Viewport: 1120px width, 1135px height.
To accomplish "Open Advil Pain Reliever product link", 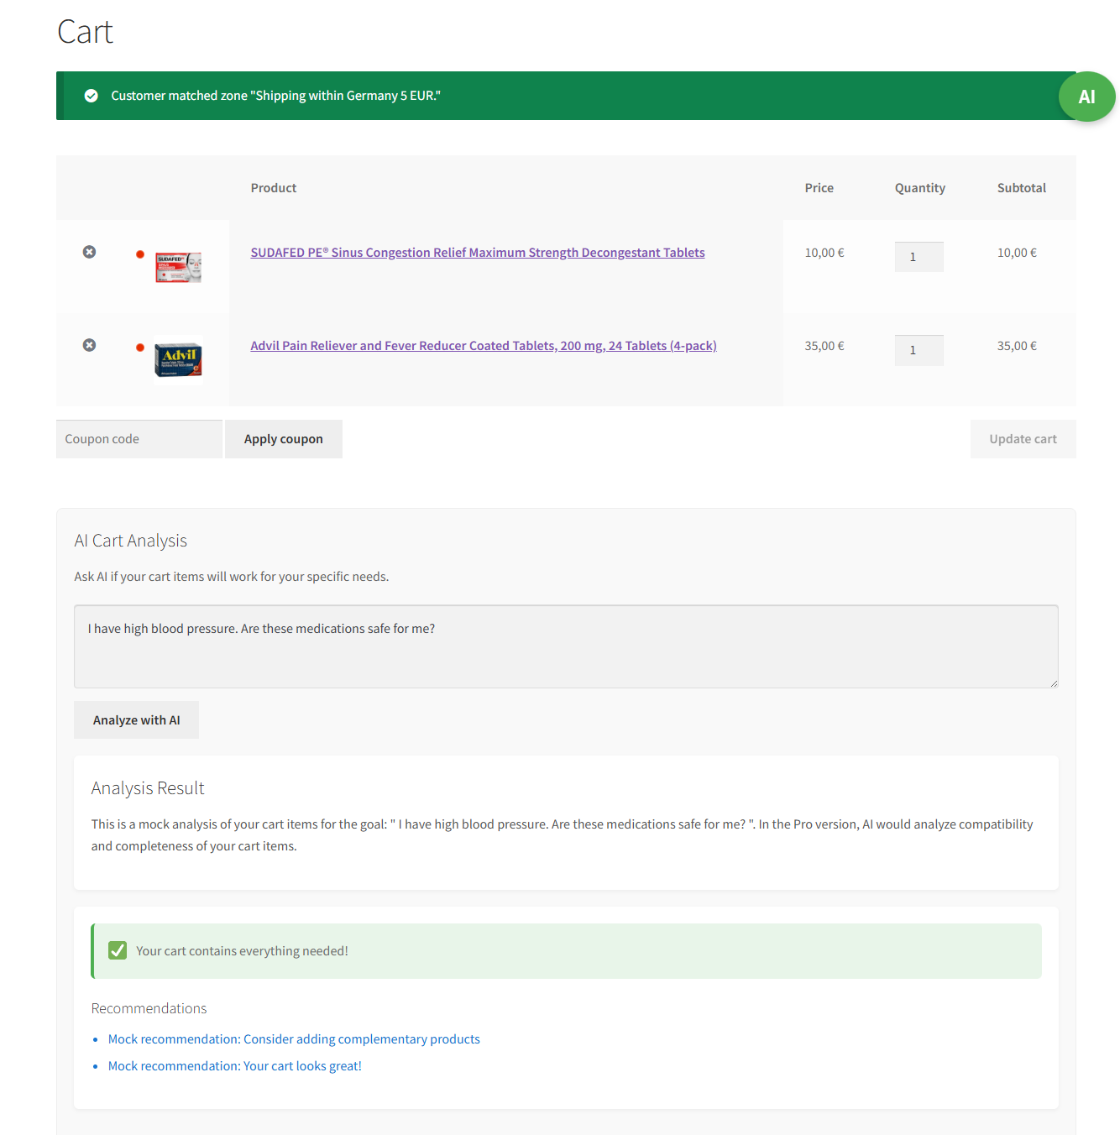I will [484, 346].
